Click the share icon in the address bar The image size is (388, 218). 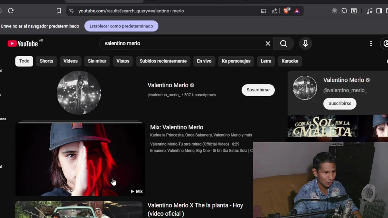point(274,11)
